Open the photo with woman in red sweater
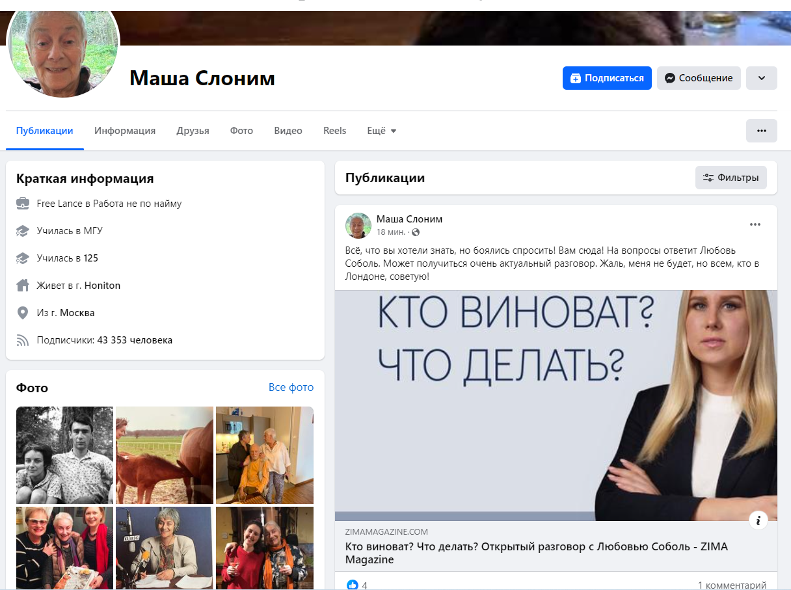Image resolution: width=791 pixels, height=590 pixels. pos(265,548)
